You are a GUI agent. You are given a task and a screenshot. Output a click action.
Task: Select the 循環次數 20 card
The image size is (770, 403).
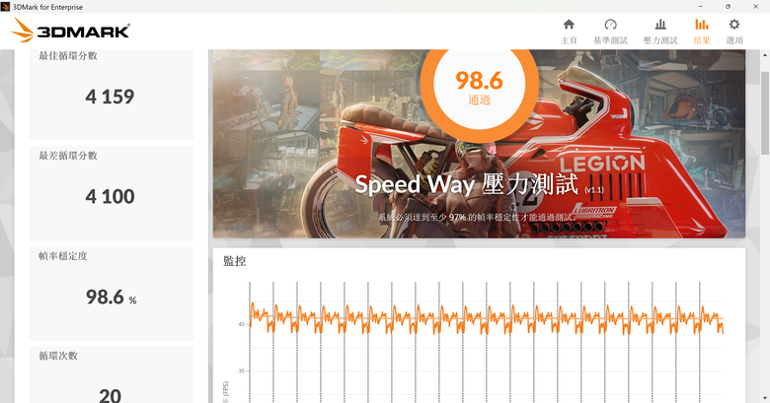(x=111, y=374)
